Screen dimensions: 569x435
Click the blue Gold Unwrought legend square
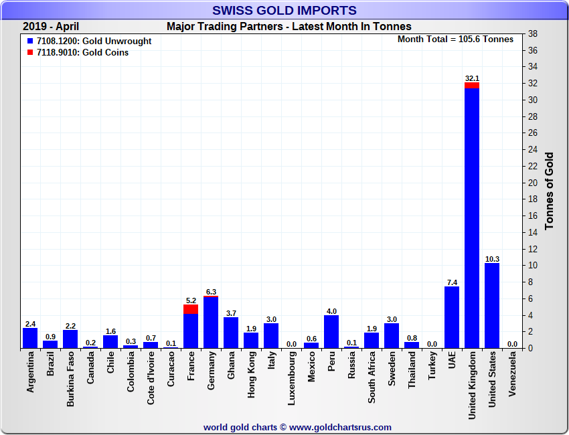click(30, 41)
